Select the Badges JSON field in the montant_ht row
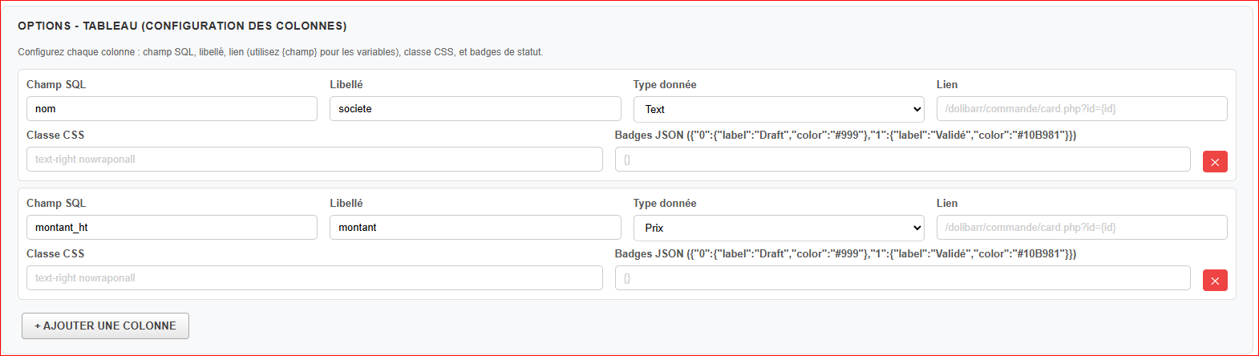Viewport: 1259px width, 356px height. click(902, 278)
